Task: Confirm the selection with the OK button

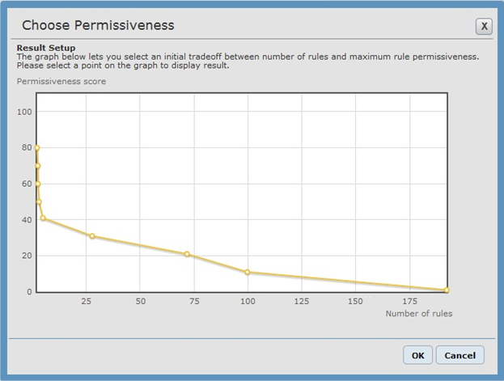Action: pyautogui.click(x=417, y=355)
